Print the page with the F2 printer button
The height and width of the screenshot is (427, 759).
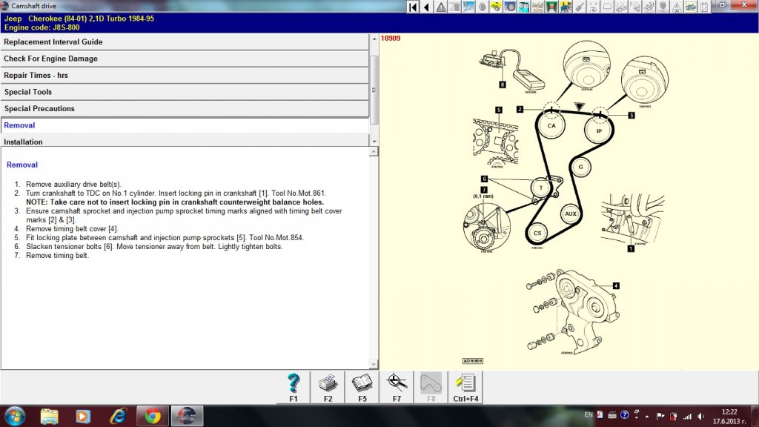(328, 387)
